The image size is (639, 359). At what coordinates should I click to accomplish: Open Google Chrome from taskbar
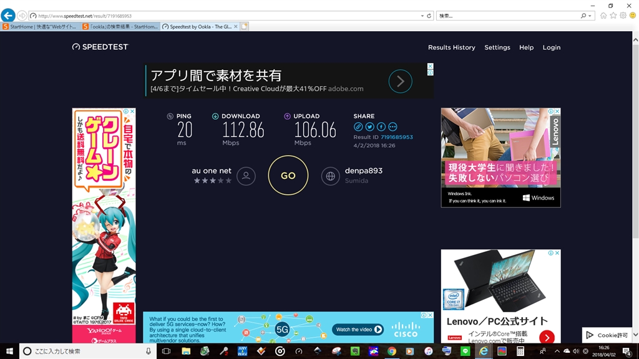coord(392,351)
